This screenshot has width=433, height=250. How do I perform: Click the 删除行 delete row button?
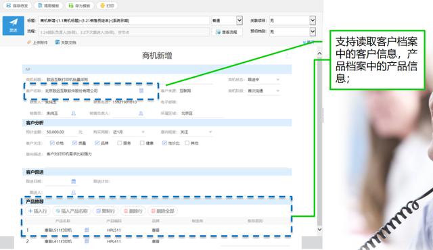point(133,211)
